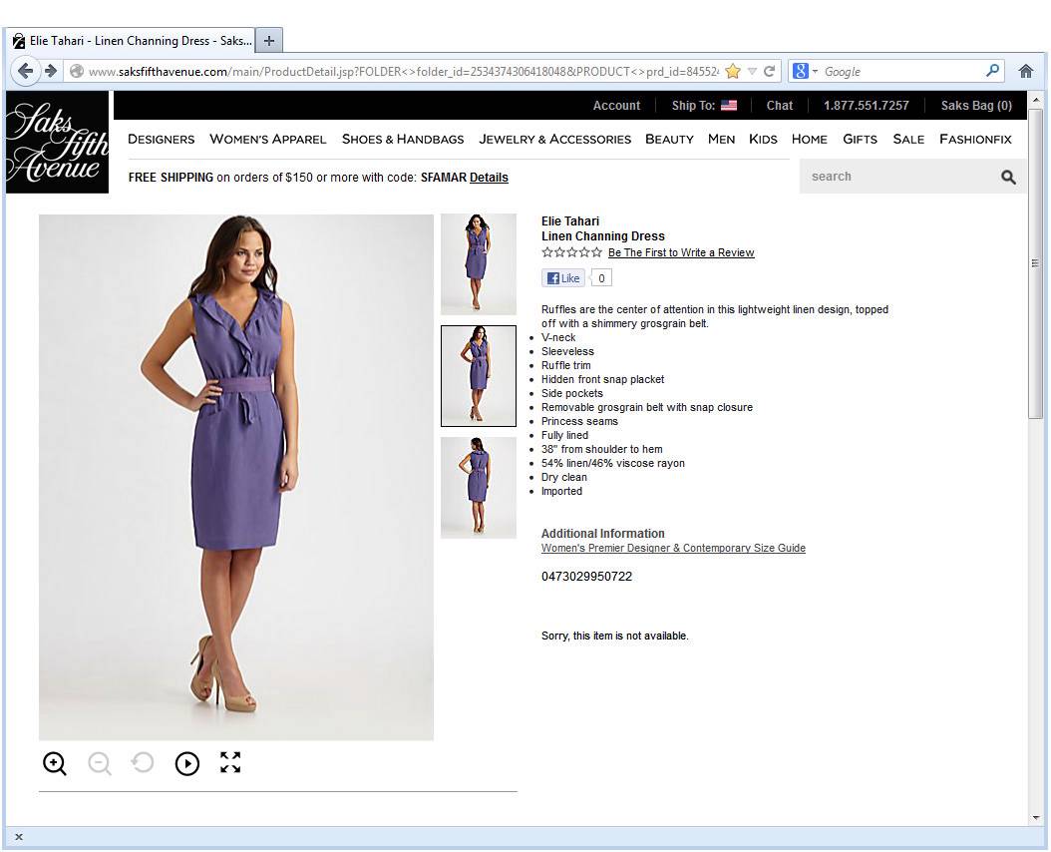Play the product video

tap(187, 763)
